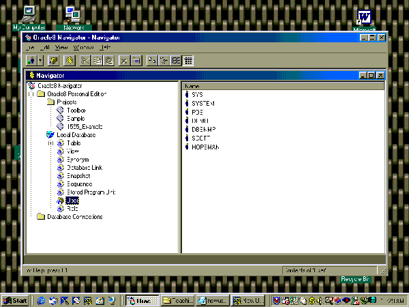
Task: Switch to Small Icons view
Action: coord(164,61)
